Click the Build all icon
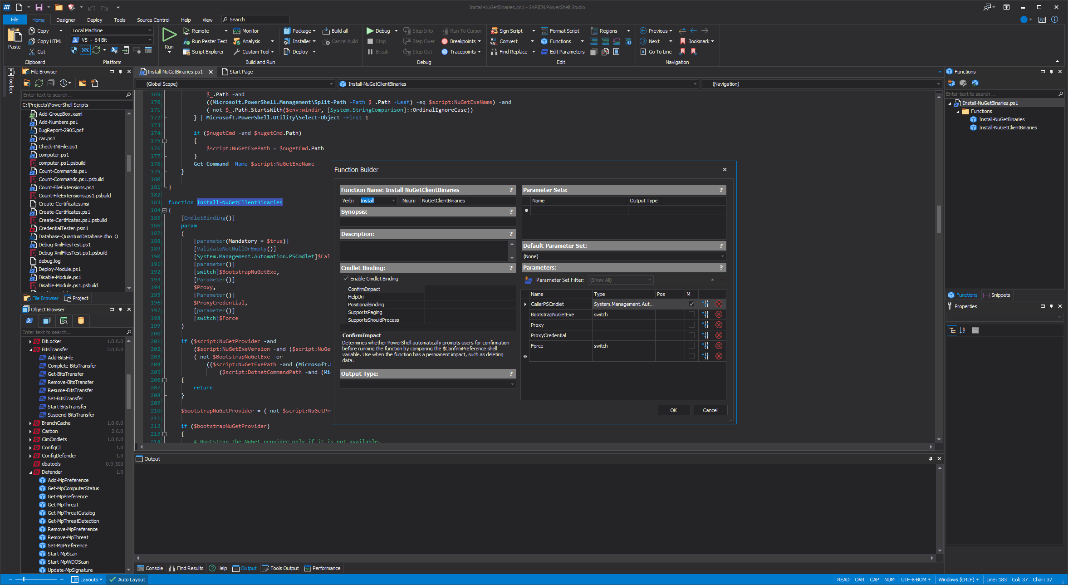 (326, 31)
